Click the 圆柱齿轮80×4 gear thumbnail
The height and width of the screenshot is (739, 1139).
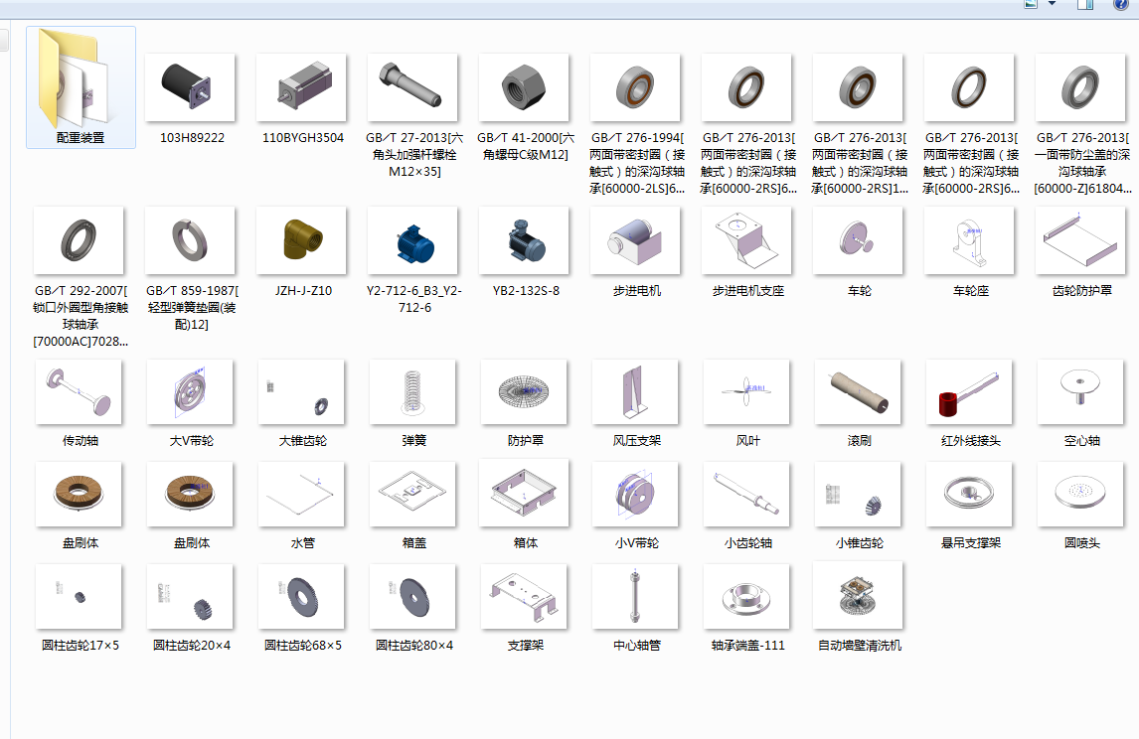[411, 597]
